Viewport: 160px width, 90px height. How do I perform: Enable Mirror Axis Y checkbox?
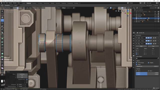click(x=137, y=52)
